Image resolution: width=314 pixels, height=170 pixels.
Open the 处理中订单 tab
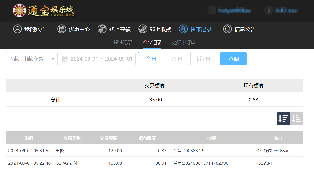pos(183,42)
